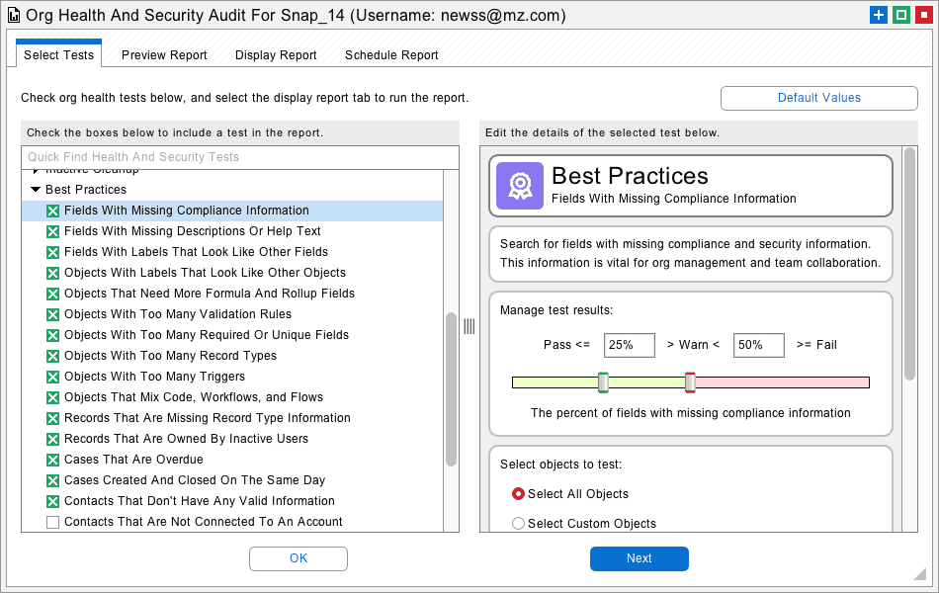This screenshot has width=939, height=593.
Task: Click the red close window button
Action: (924, 15)
